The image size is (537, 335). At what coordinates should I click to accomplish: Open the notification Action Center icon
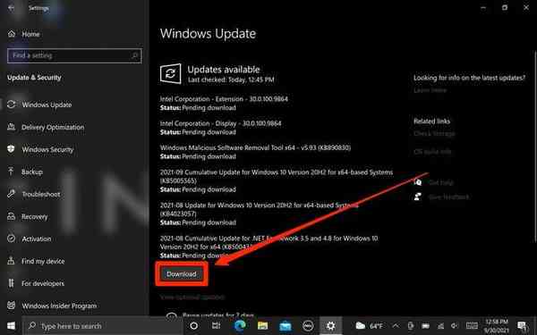[523, 326]
